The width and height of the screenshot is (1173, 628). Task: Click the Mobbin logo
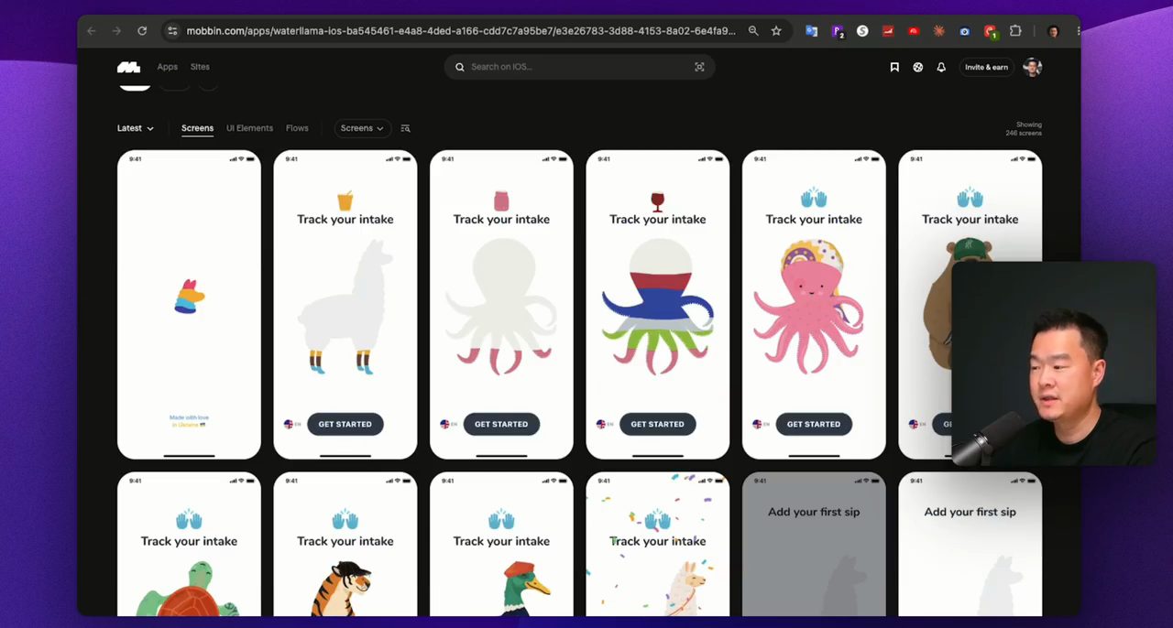[x=128, y=67]
